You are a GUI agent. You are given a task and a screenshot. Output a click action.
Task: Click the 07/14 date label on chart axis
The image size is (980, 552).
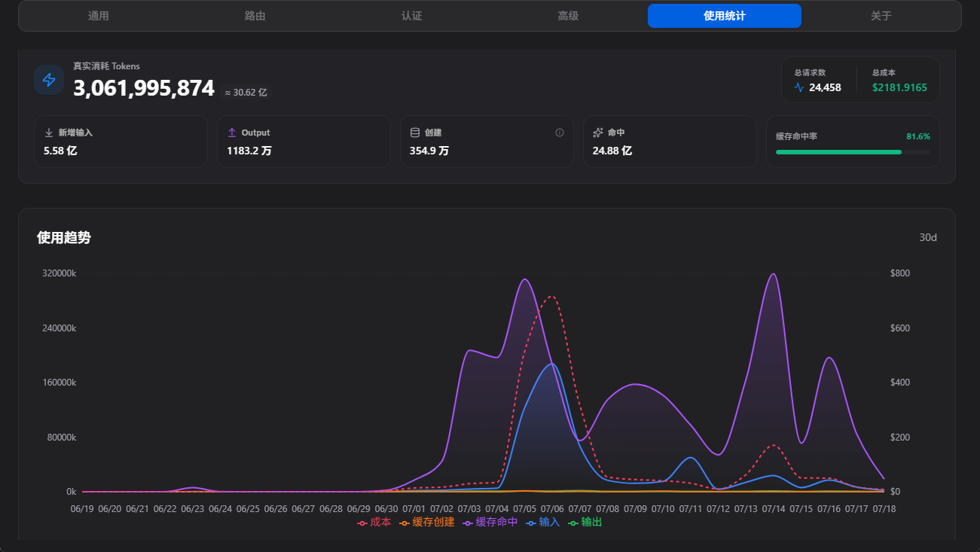tap(774, 509)
